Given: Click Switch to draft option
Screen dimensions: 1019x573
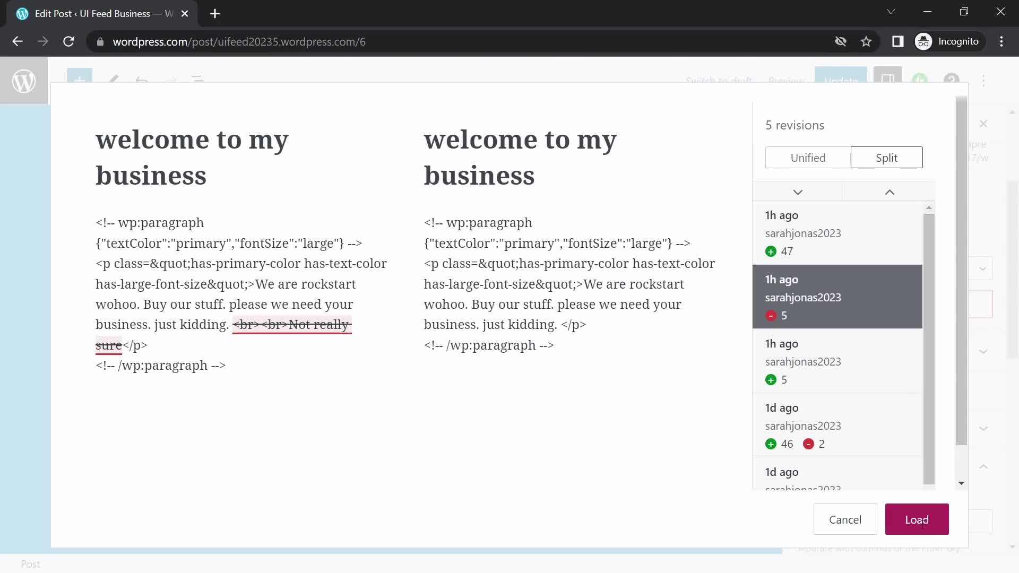Looking at the screenshot, I should pos(719,81).
